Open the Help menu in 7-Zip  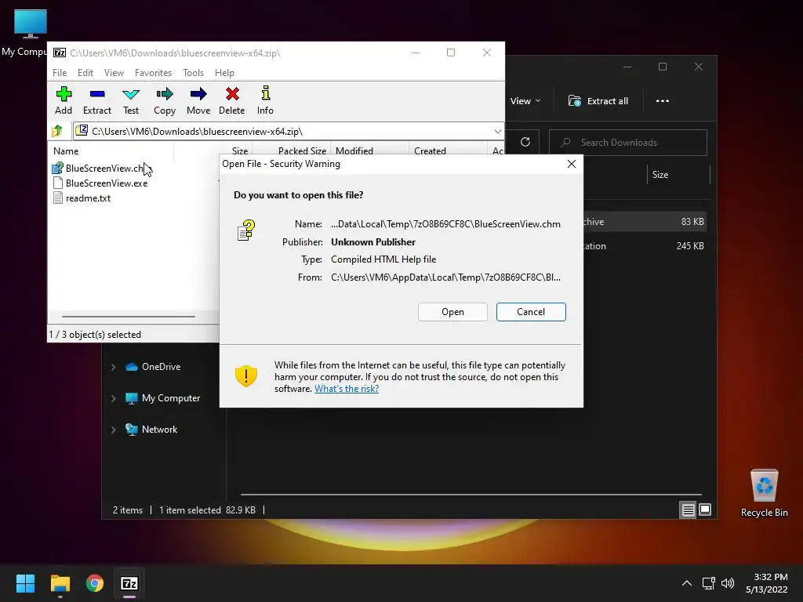(224, 73)
